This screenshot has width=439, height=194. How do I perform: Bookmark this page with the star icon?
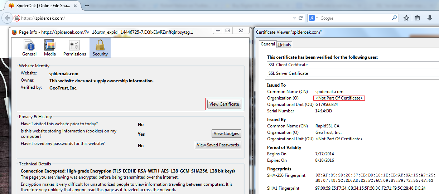pos(406,18)
